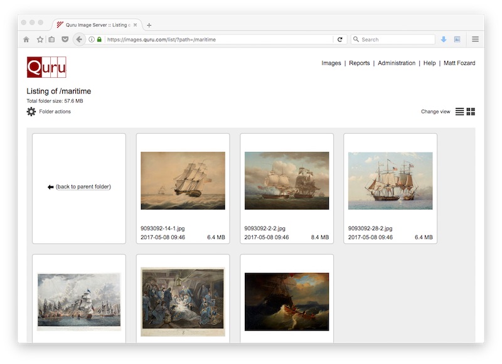Click the 8.4 MB file size

pos(320,237)
